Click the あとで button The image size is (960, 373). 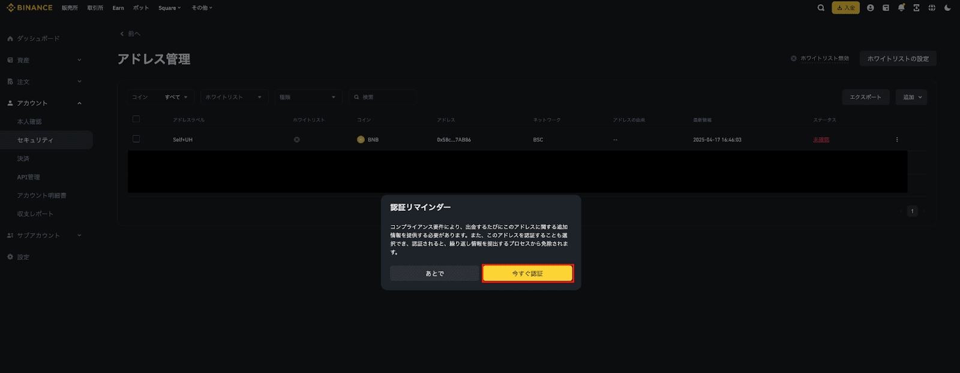coord(434,274)
